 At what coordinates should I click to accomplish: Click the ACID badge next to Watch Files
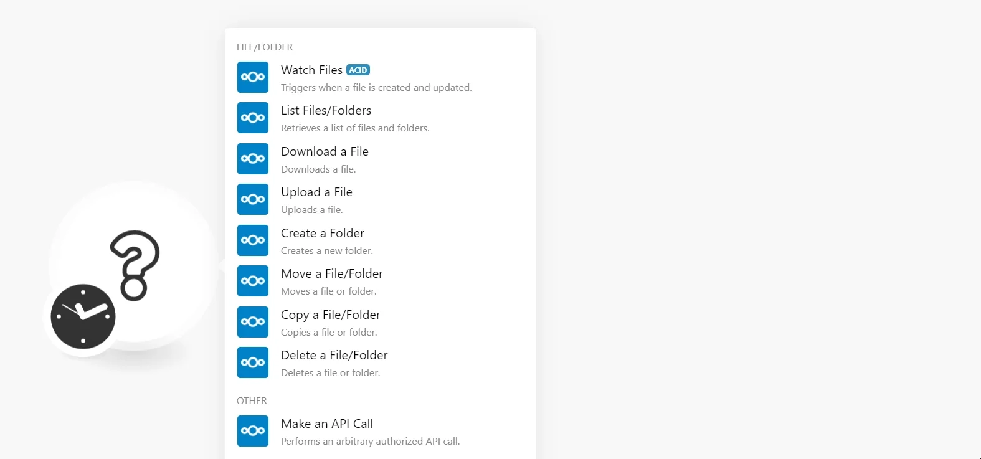click(358, 70)
